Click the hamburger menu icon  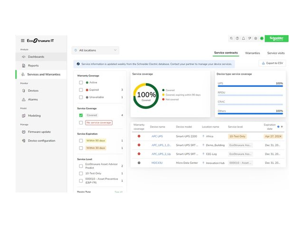point(22,40)
